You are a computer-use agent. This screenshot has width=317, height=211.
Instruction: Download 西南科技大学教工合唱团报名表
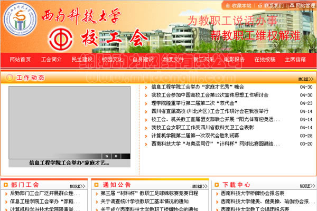click(x=255, y=209)
